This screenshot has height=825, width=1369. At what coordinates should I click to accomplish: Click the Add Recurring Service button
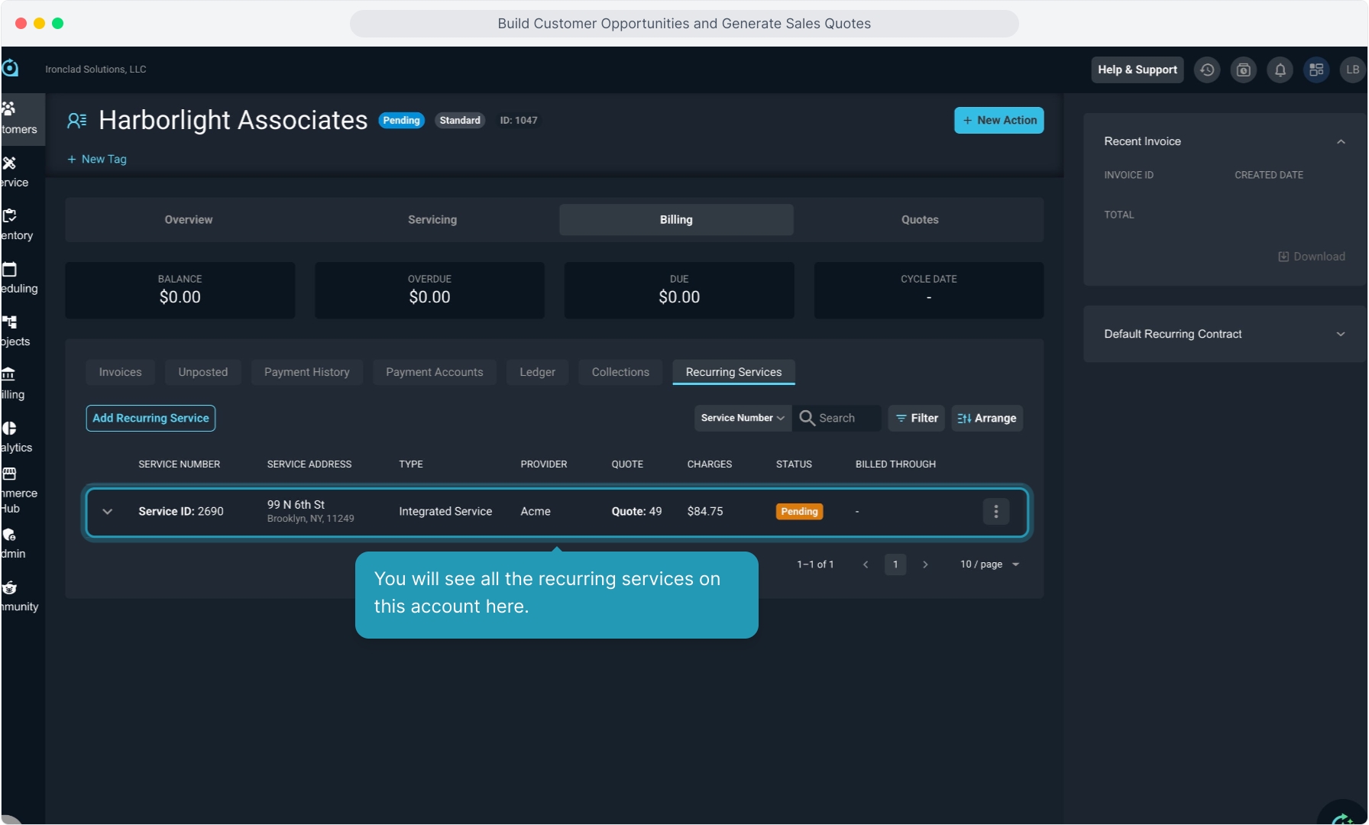coord(150,419)
